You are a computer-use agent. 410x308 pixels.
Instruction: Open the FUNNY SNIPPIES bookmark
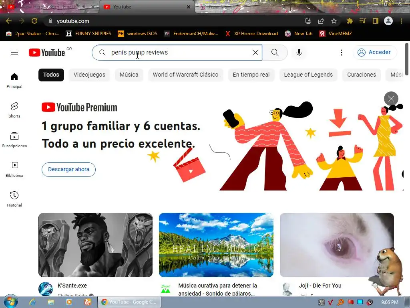coord(88,34)
